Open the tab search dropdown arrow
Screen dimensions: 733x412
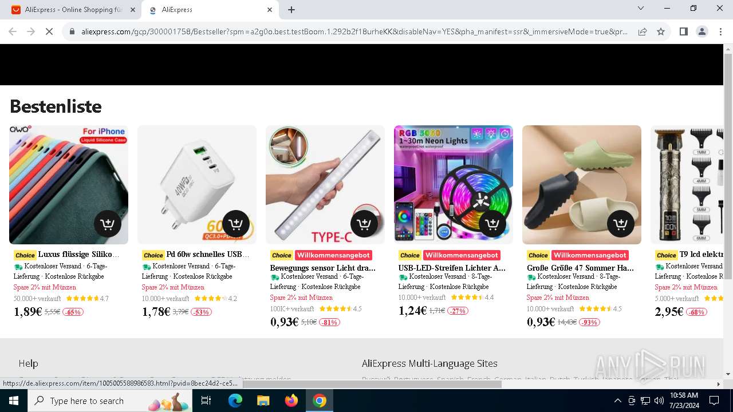click(x=641, y=9)
